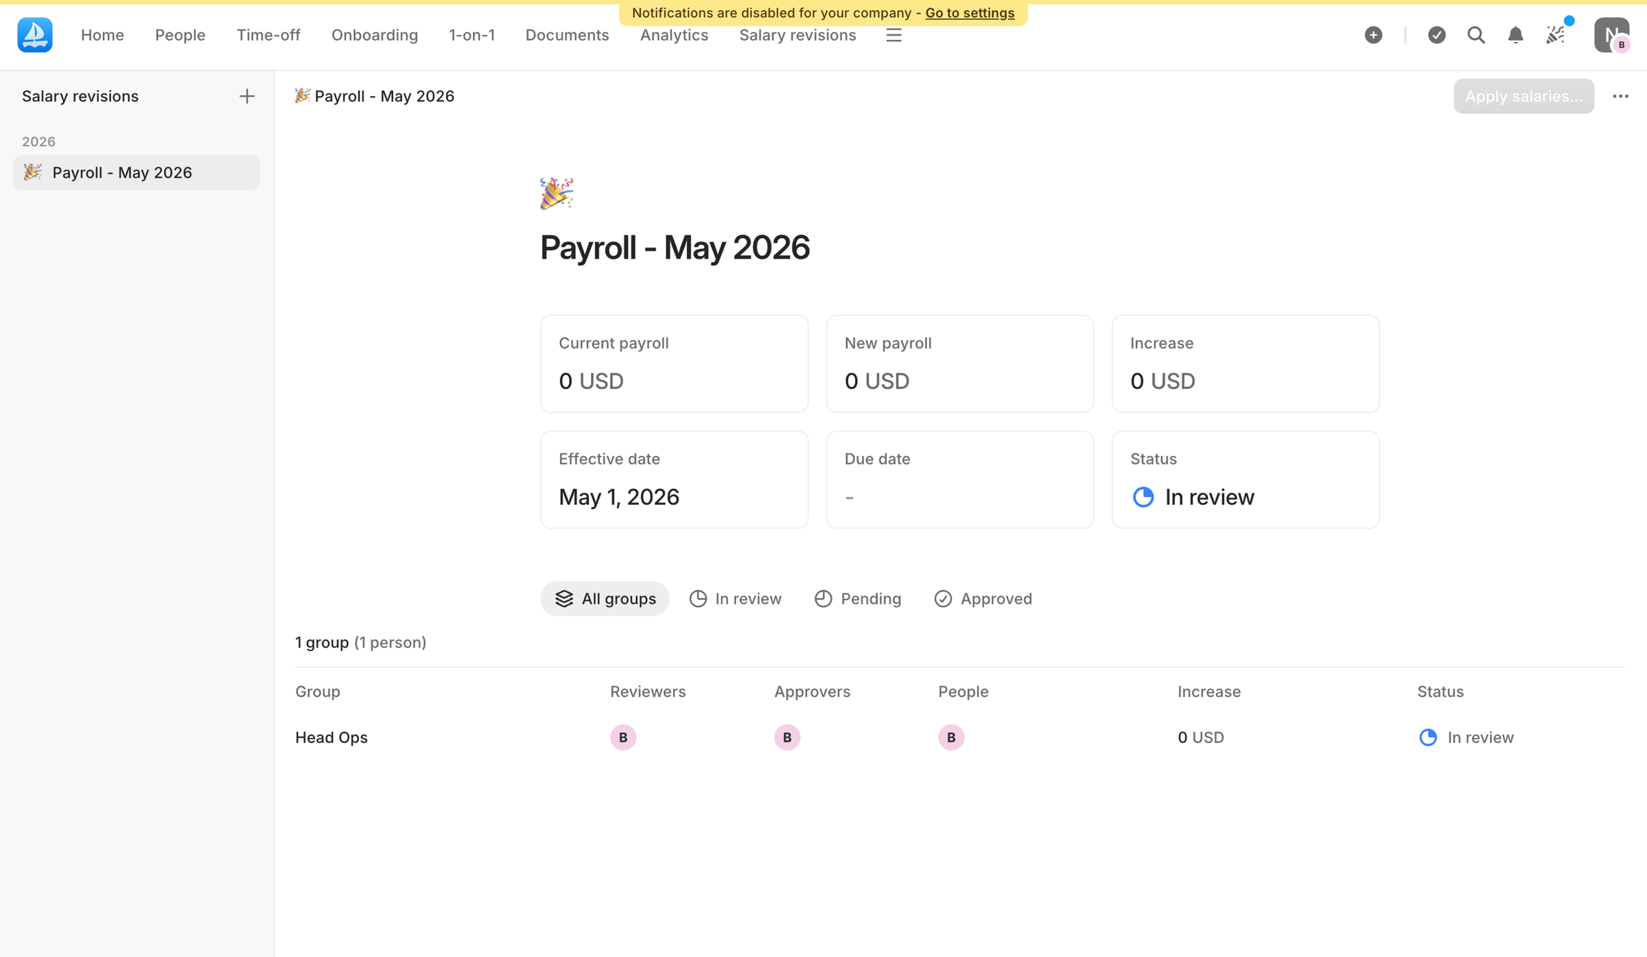Expand the hamburger more-menu icon
This screenshot has width=1647, height=957.
coord(893,35)
